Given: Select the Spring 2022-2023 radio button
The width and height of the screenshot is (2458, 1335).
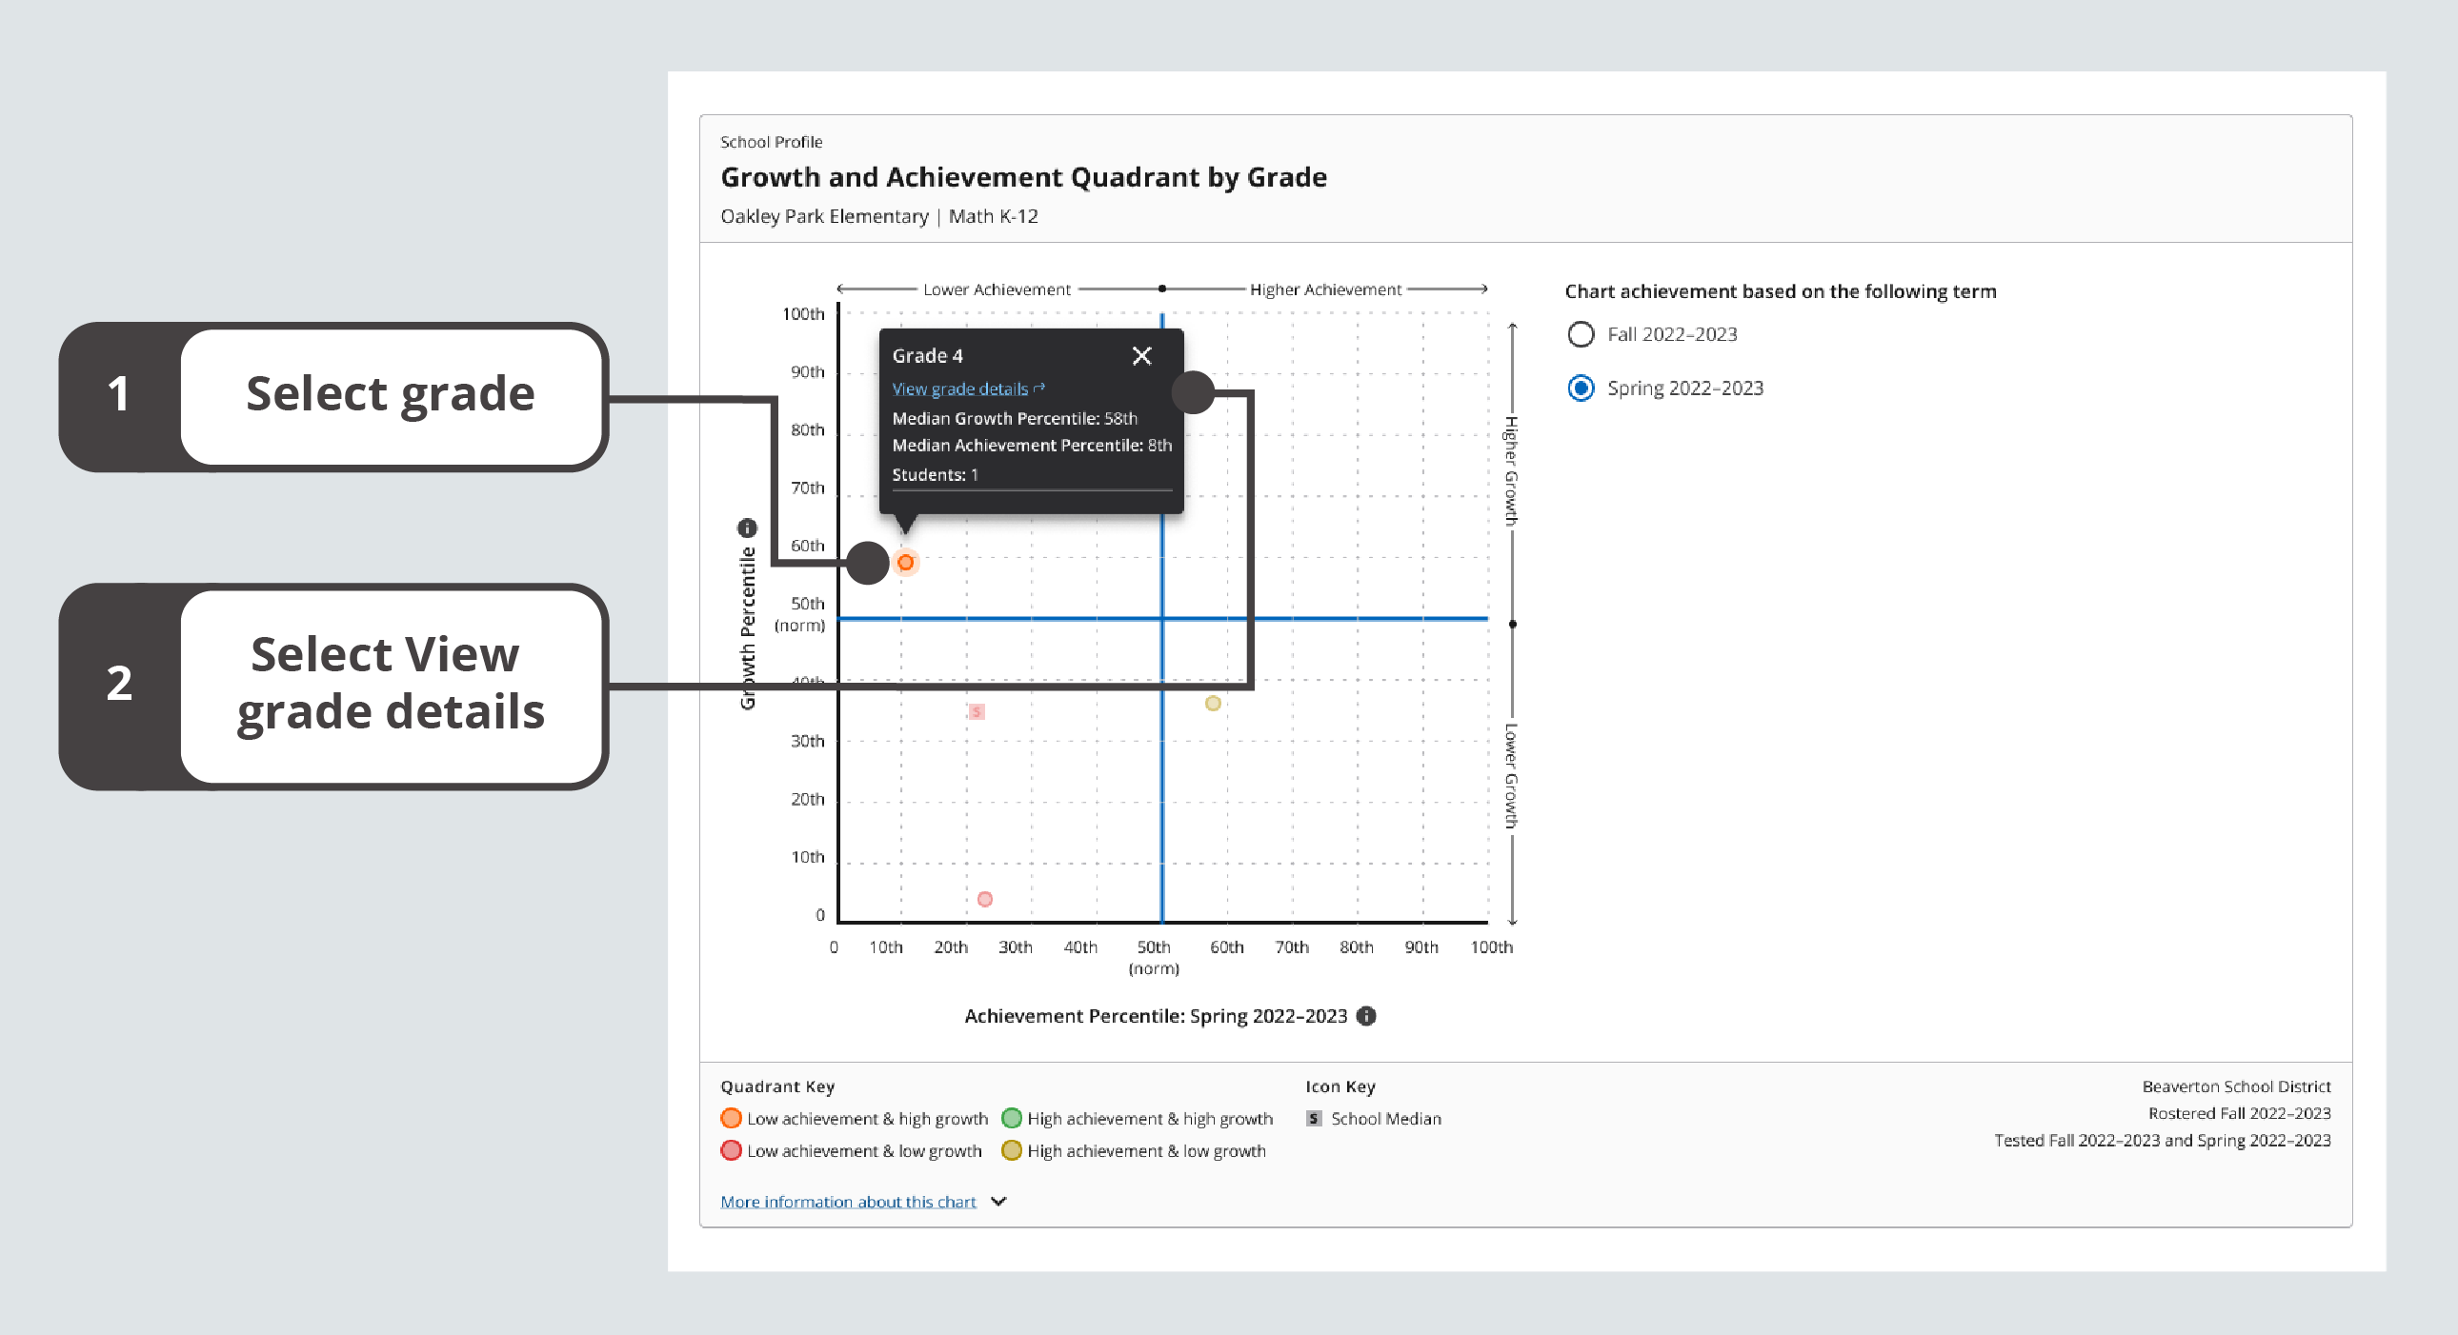Looking at the screenshot, I should click(x=1581, y=389).
